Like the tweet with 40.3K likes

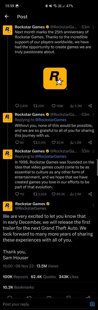tap(58, 194)
